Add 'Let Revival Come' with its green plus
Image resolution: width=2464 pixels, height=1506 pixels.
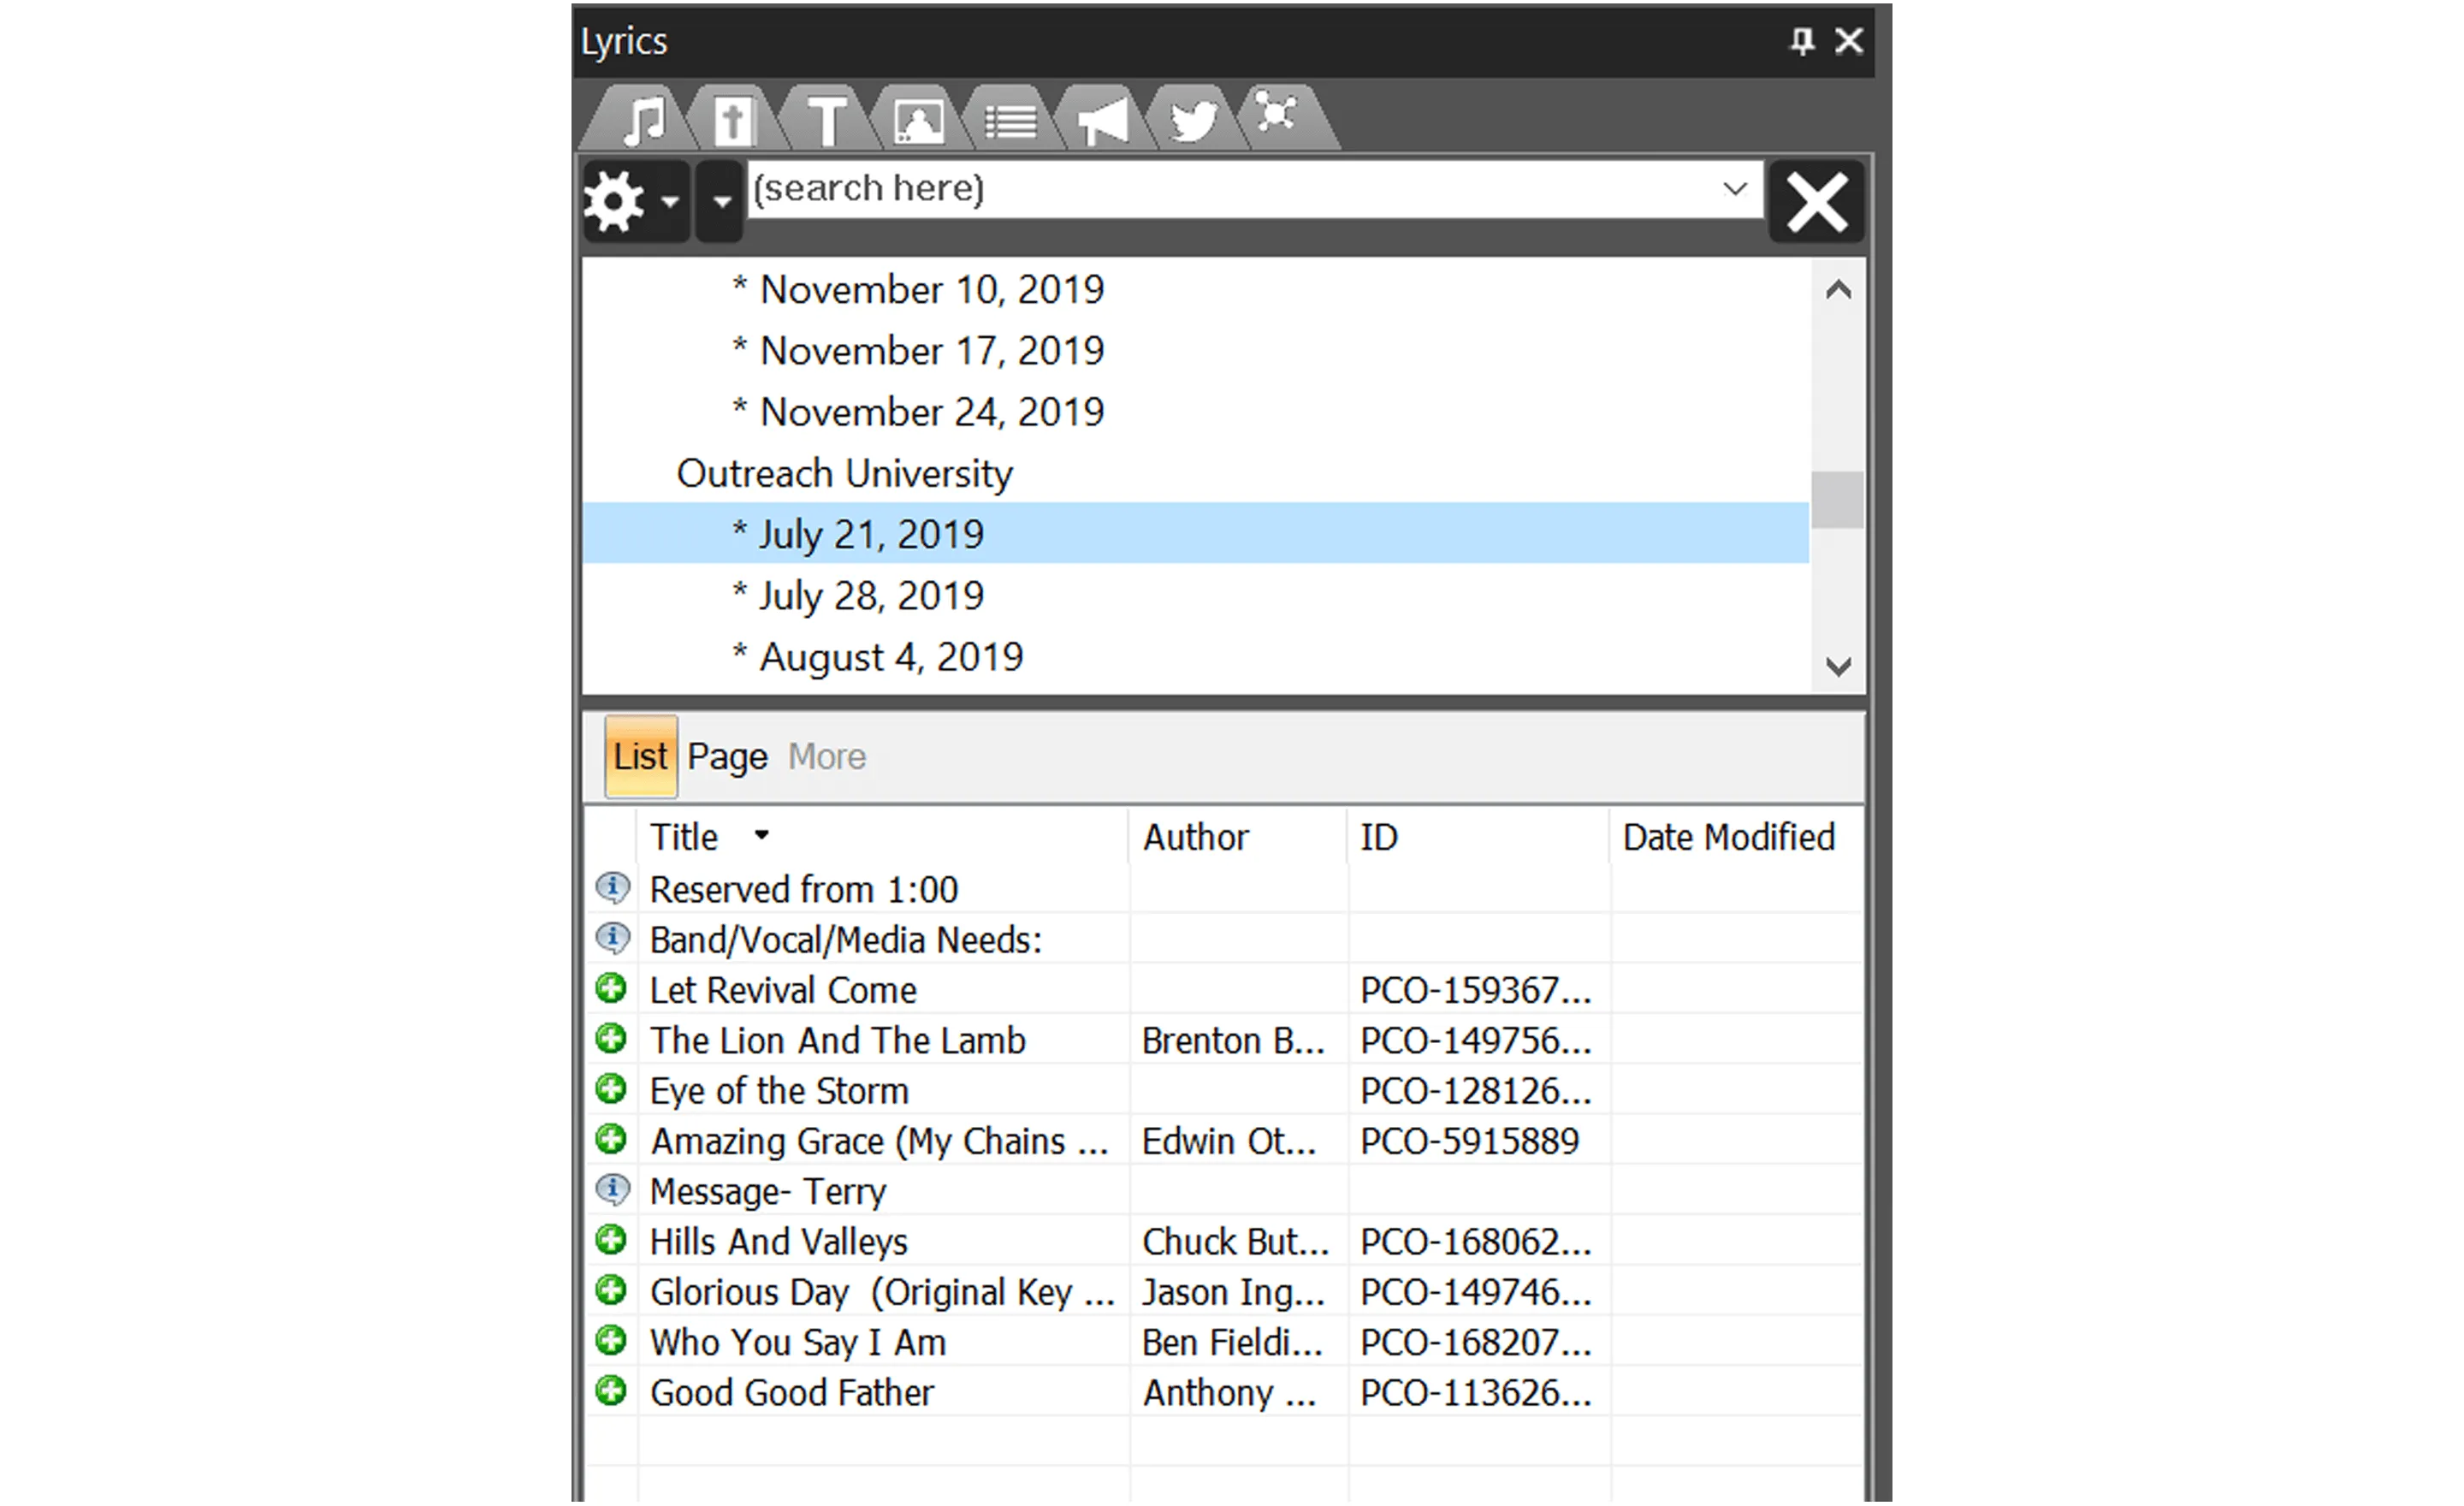tap(613, 989)
